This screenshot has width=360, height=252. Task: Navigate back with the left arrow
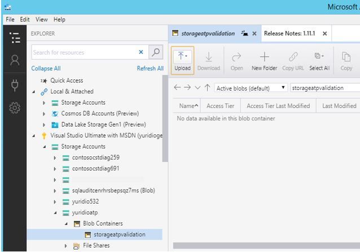(x=177, y=87)
